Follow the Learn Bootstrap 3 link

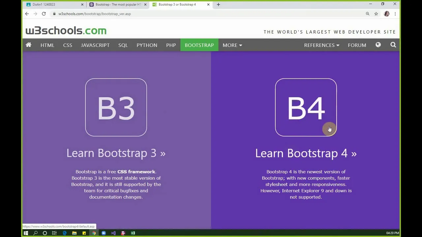(116, 153)
